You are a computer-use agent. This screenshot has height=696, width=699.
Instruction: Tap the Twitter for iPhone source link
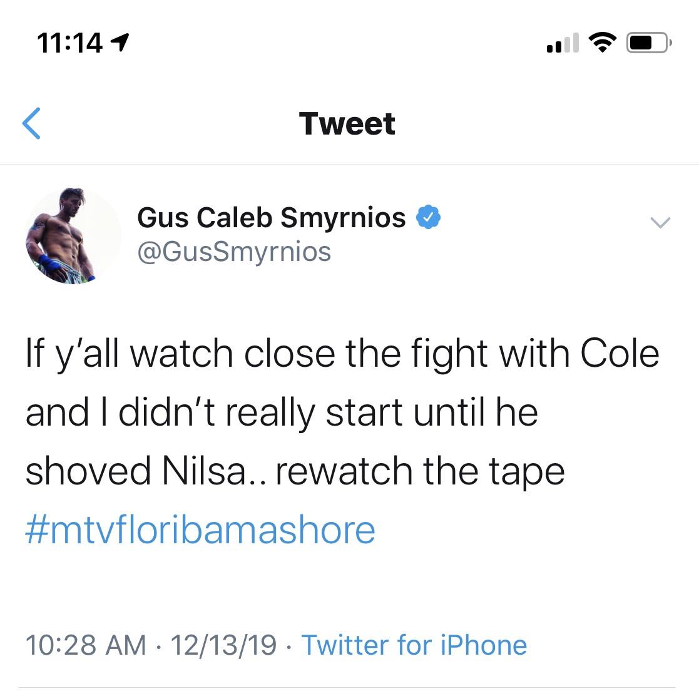[414, 644]
